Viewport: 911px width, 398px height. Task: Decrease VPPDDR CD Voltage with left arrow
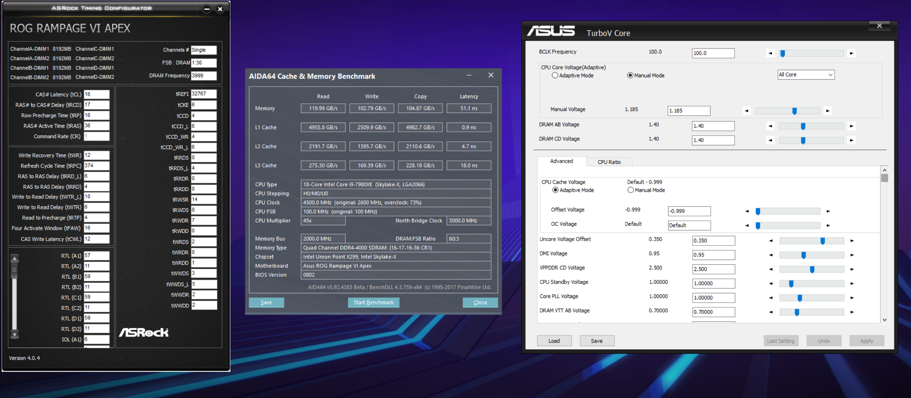(x=771, y=270)
